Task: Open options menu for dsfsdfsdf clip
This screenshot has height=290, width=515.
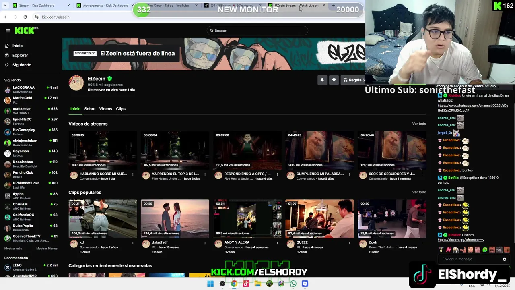Action: [x=205, y=243]
